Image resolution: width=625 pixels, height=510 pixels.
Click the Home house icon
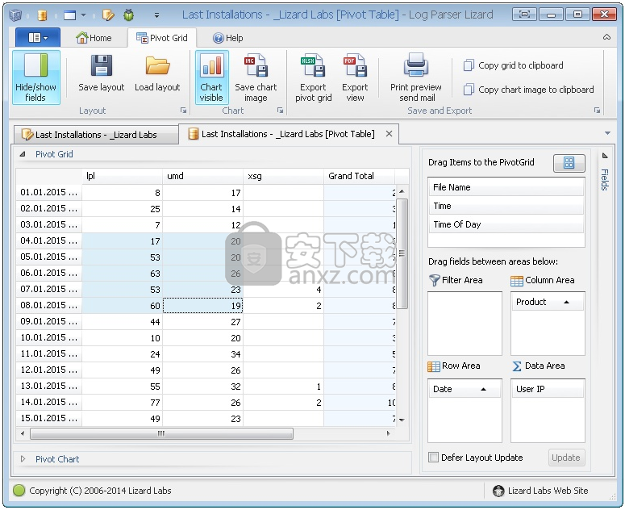[x=82, y=37]
